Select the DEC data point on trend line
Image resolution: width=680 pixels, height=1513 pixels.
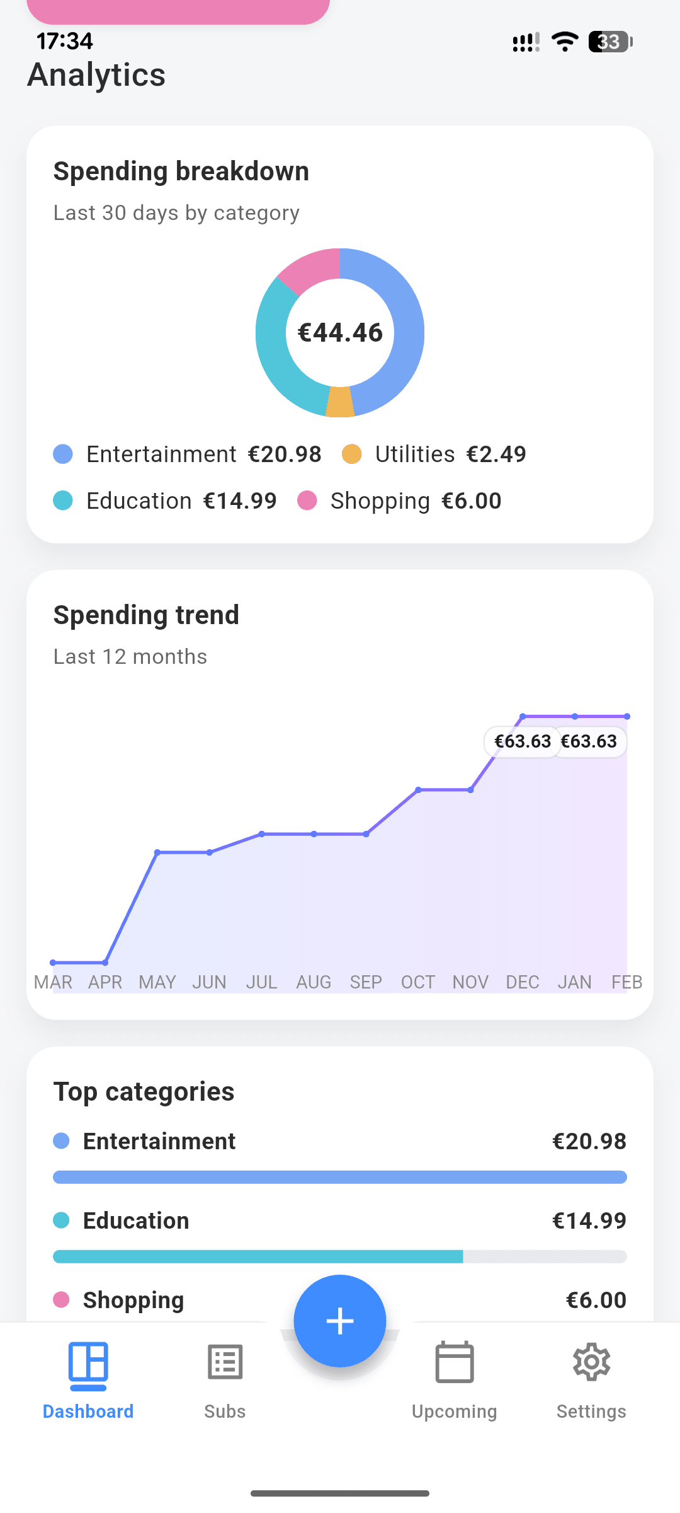pyautogui.click(x=523, y=716)
